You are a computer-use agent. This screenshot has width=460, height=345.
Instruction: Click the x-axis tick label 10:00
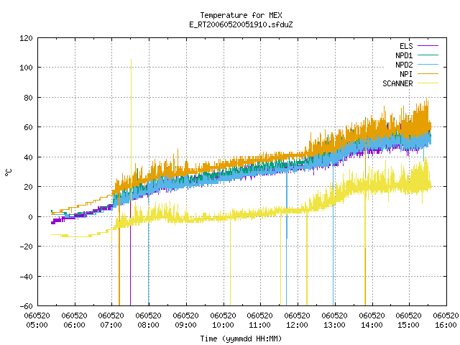[224, 325]
